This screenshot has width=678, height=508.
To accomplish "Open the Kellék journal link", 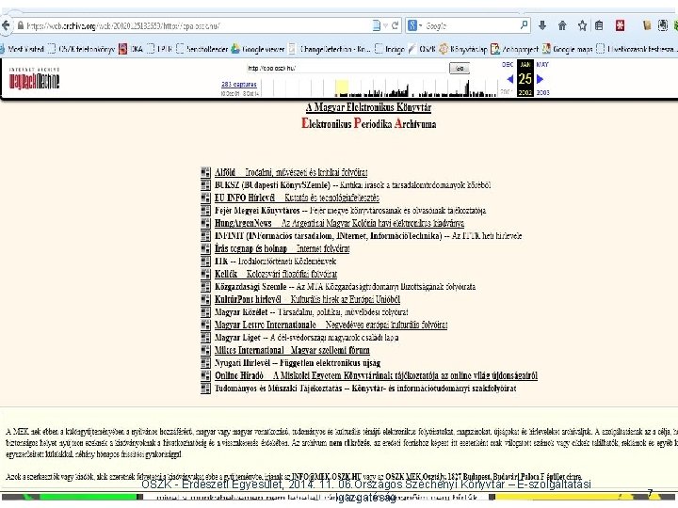I will click(x=276, y=274).
